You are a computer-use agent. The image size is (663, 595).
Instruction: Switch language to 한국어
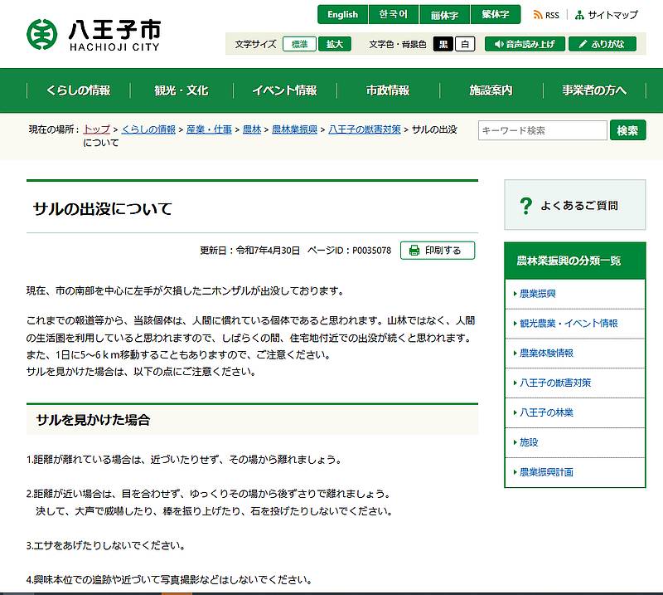[x=393, y=14]
